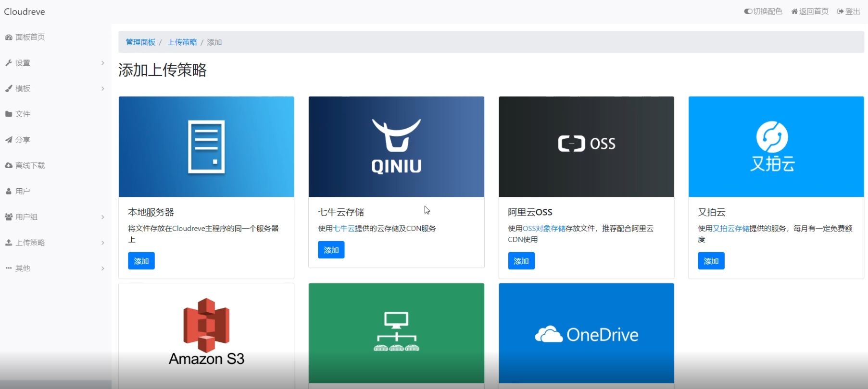868x389 pixels.
Task: Click the Cloudreve brand title
Action: pyautogui.click(x=25, y=12)
